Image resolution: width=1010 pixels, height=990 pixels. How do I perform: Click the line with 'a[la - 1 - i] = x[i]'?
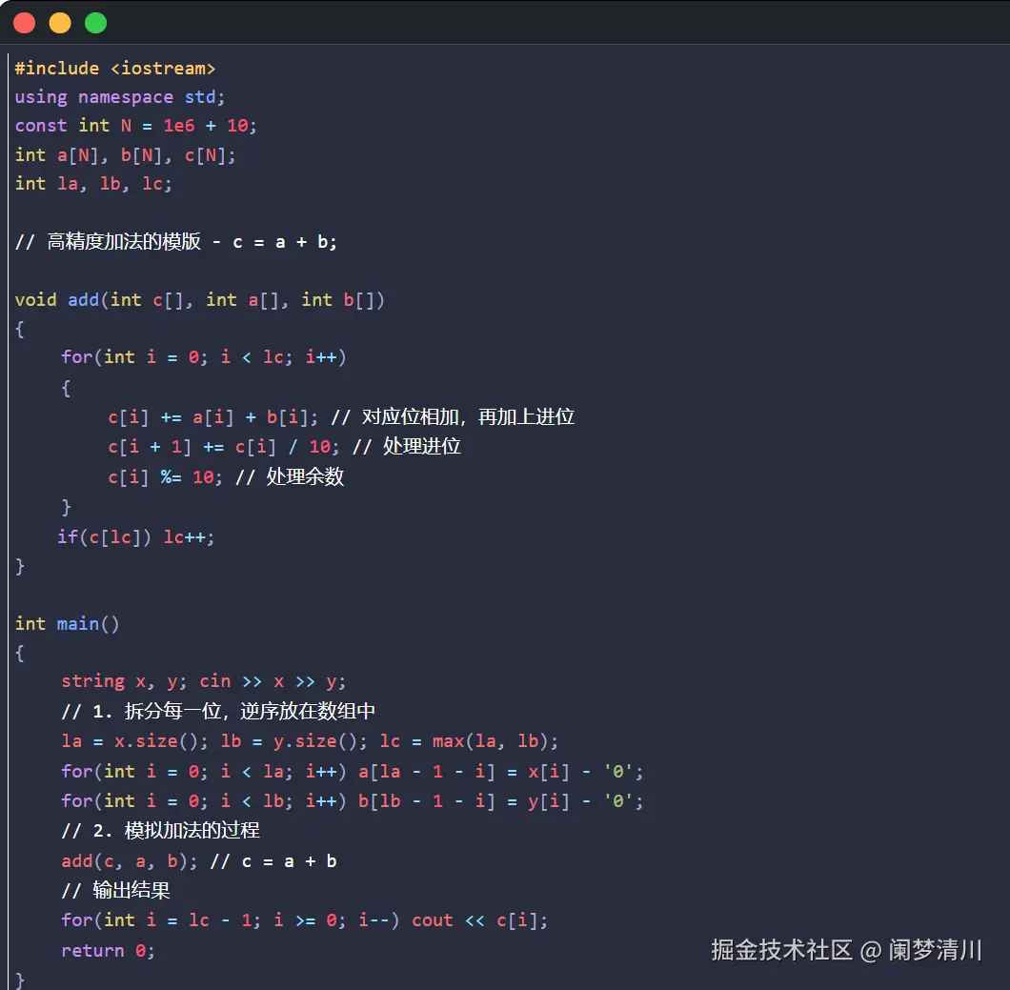pyautogui.click(x=353, y=772)
